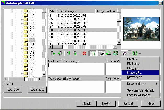Screen dimensions: 164x110
Task: Select folder 006 in the tree
Action: (x=32, y=11)
